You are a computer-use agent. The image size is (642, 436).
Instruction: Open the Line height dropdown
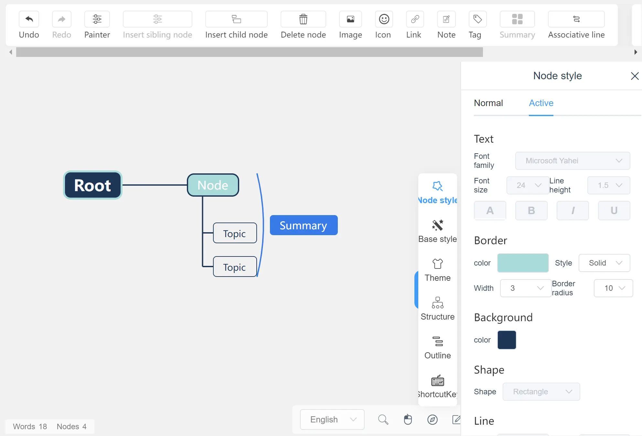coord(609,185)
